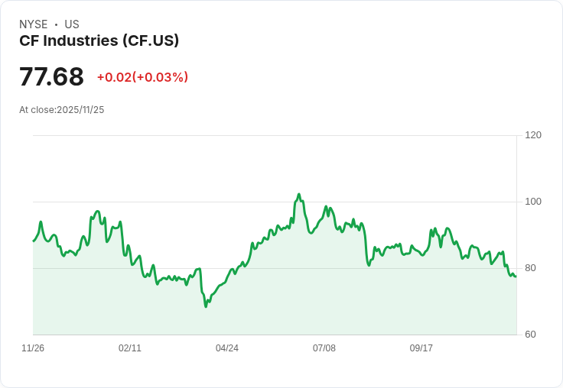Viewport: 563px width, 388px height.
Task: Click the 02/11 x-axis date label
Action: [x=130, y=348]
